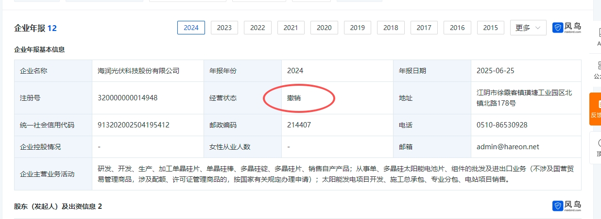Switch to 2019 annual report
This screenshot has width=601, height=219.
pyautogui.click(x=357, y=28)
